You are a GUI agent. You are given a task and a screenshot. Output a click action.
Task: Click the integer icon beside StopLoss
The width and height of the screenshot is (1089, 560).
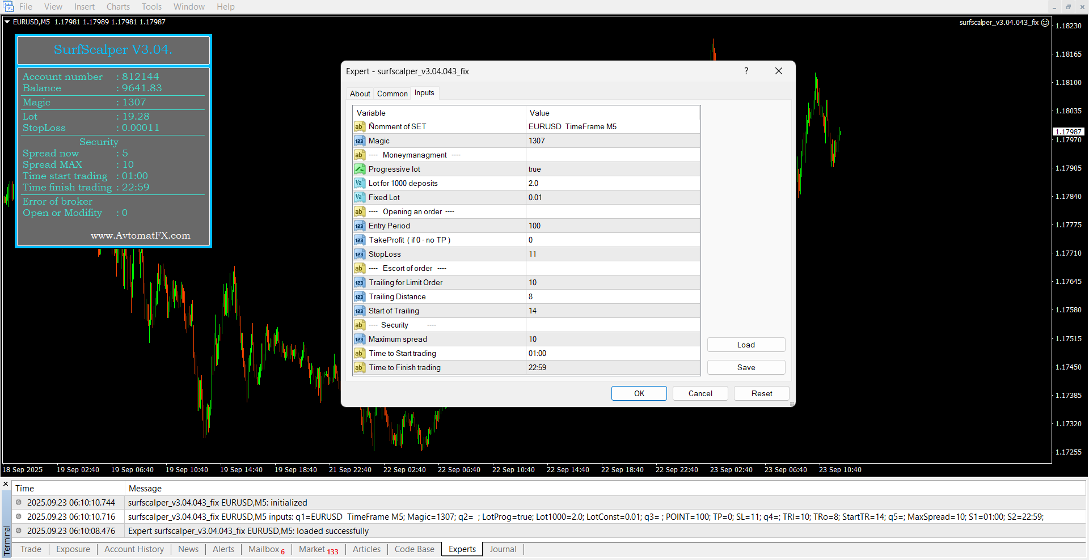pos(360,254)
